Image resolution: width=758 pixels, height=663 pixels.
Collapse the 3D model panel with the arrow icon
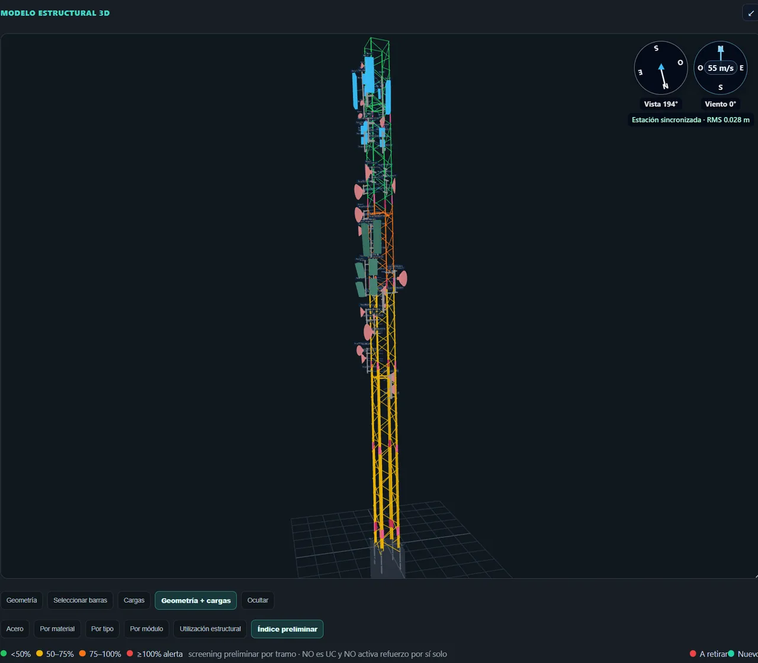(x=751, y=13)
